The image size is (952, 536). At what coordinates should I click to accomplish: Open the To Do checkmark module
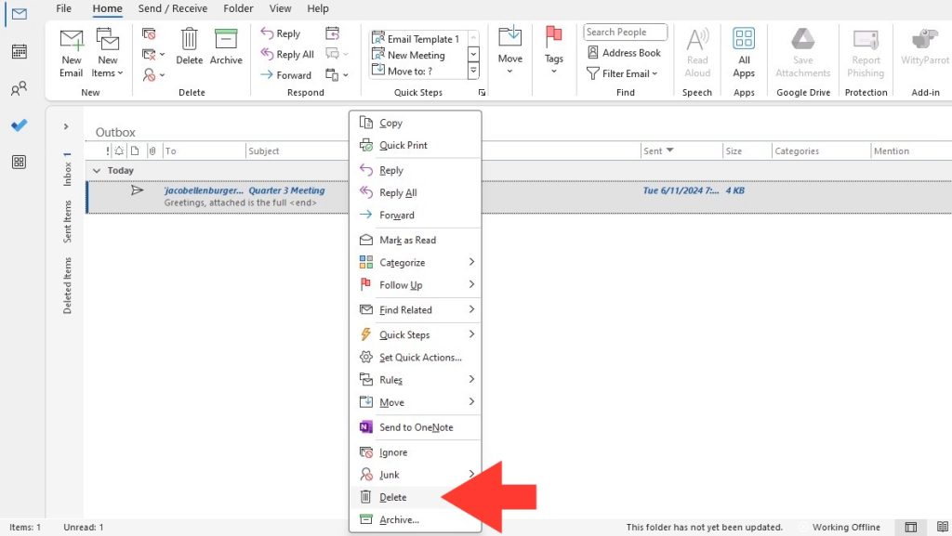tap(19, 124)
